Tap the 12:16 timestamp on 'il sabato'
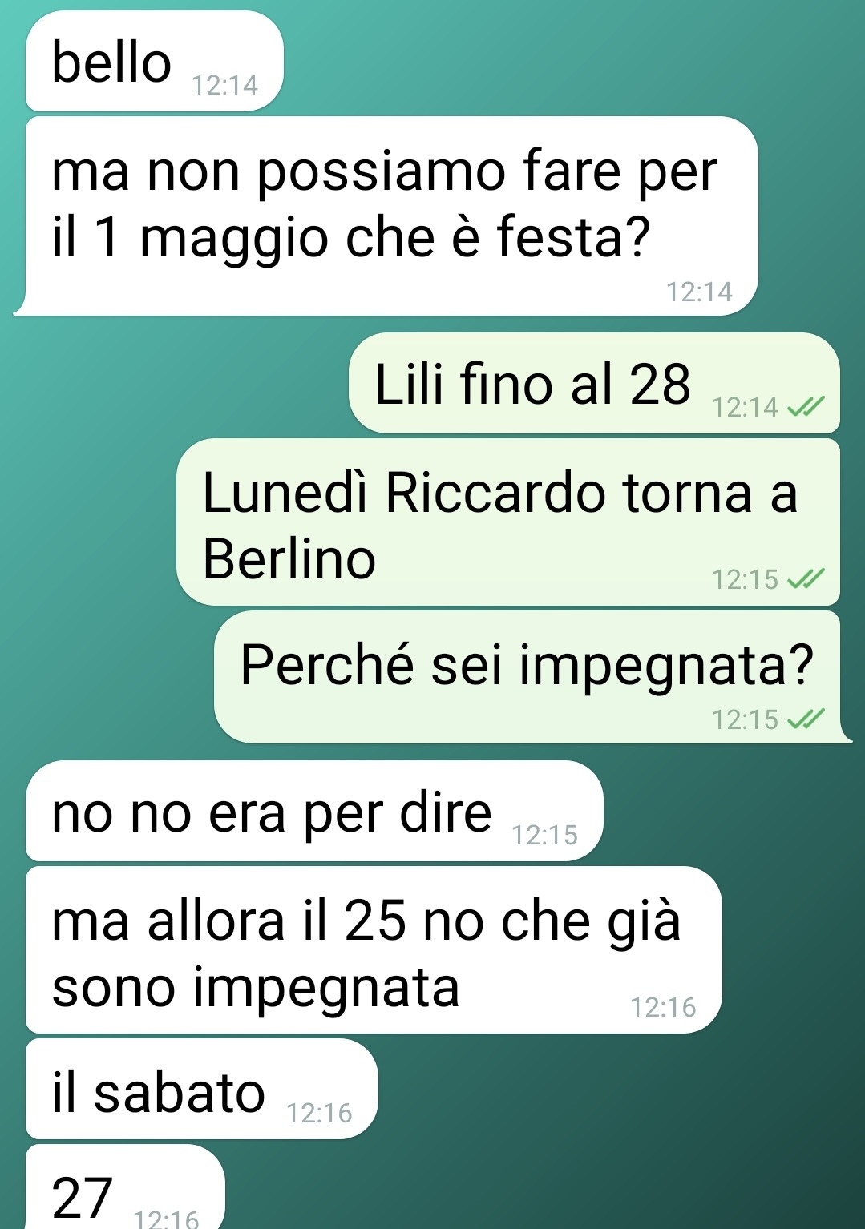The width and height of the screenshot is (865, 1229). pos(320,1113)
